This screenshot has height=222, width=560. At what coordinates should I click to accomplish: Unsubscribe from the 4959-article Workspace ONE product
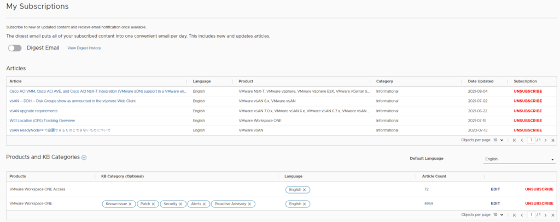click(539, 204)
